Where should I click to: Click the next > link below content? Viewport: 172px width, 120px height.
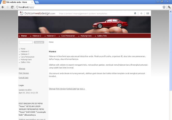pyautogui.click(x=82, y=89)
